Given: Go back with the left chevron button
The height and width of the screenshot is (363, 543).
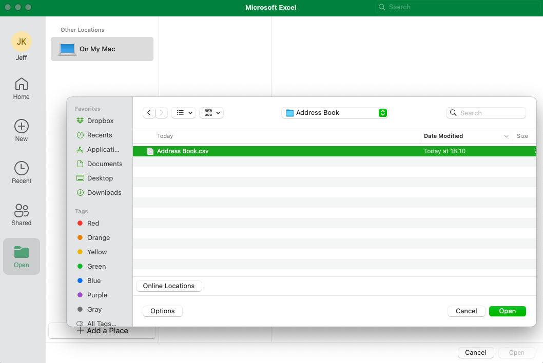Looking at the screenshot, I should click(x=149, y=113).
